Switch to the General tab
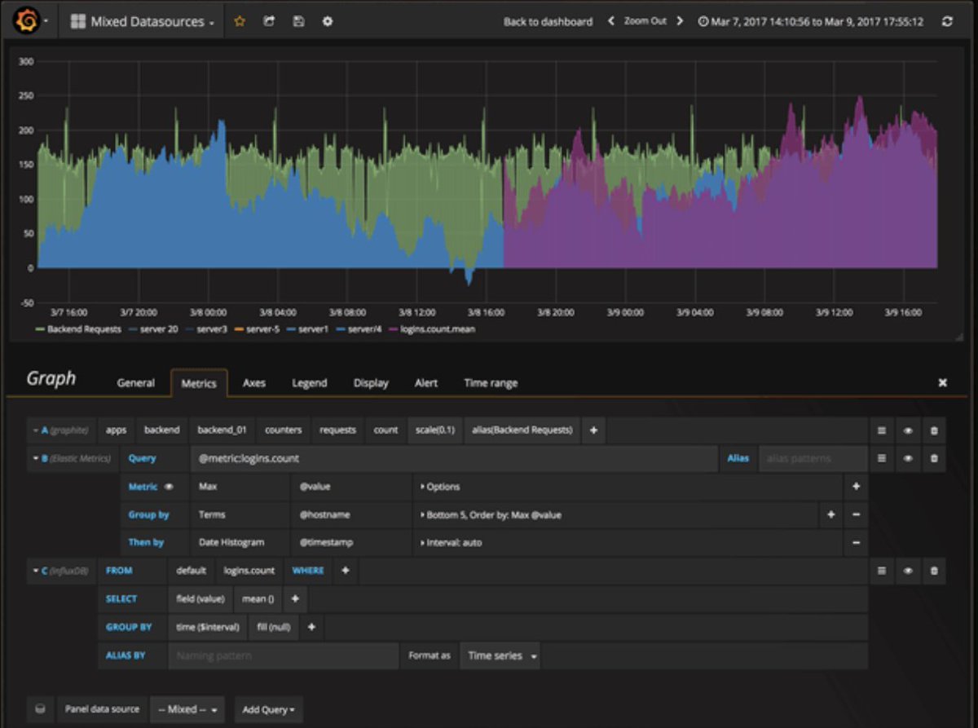Viewport: 978px width, 728px height. (135, 382)
